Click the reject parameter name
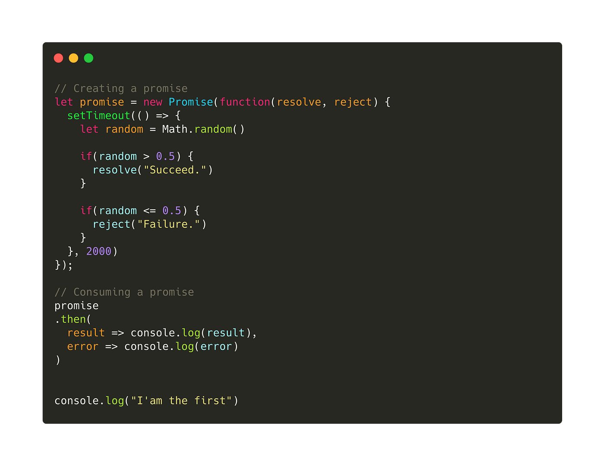The height and width of the screenshot is (466, 604). click(x=353, y=102)
